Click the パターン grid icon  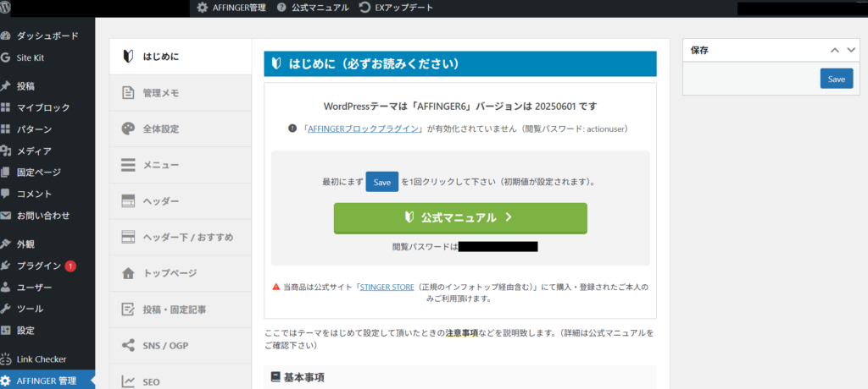click(x=6, y=129)
